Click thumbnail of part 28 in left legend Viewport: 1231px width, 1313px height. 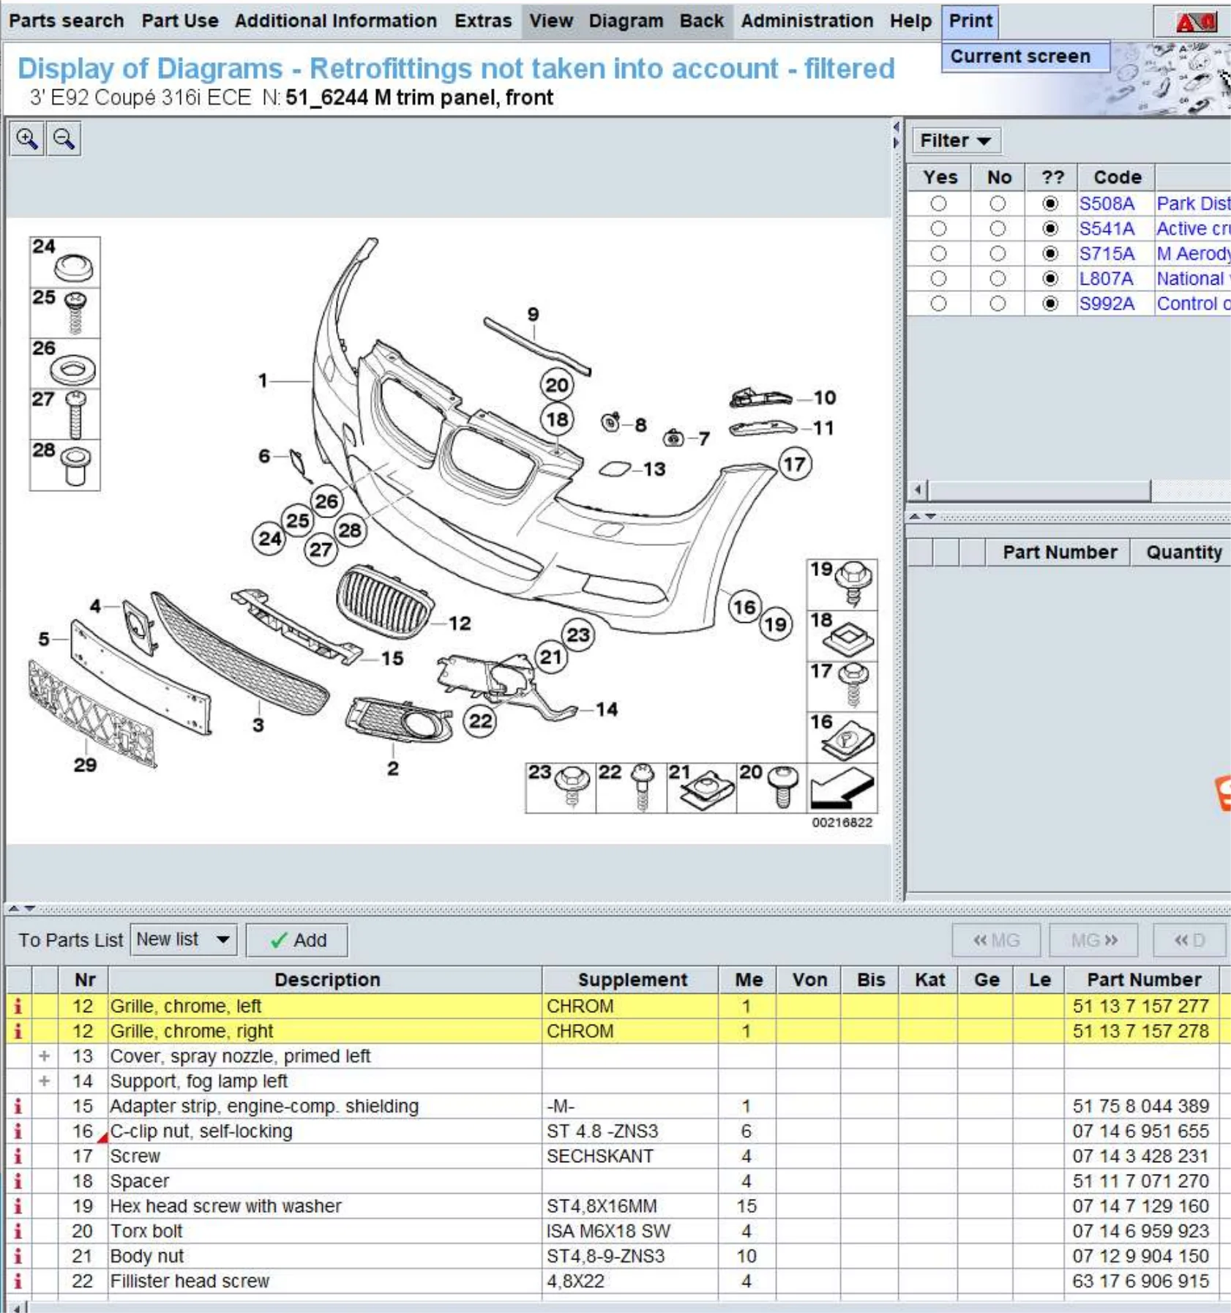point(65,465)
